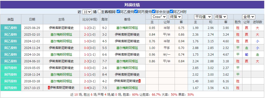
Task: Open the 全场 period dropdown
Action: (x=249, y=17)
